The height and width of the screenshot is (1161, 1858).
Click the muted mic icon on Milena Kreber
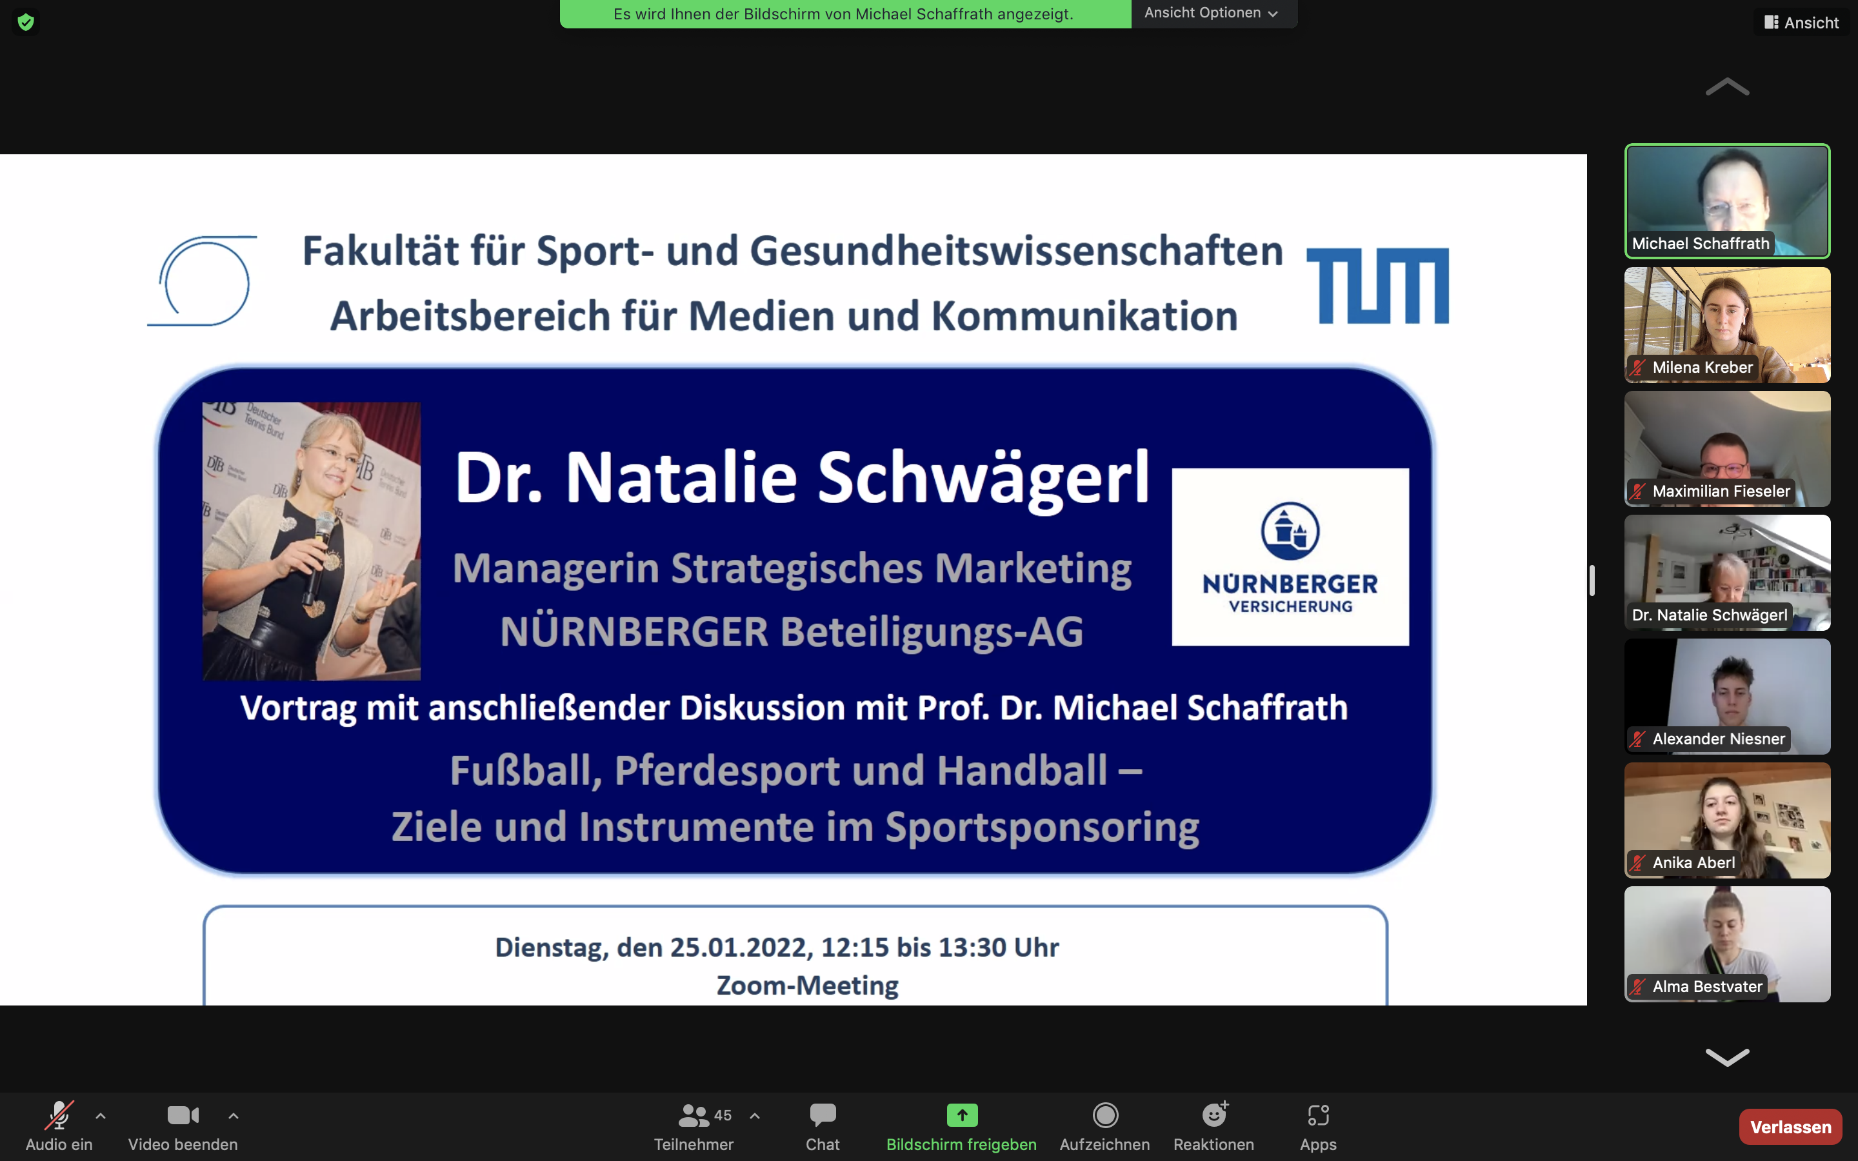click(x=1639, y=368)
